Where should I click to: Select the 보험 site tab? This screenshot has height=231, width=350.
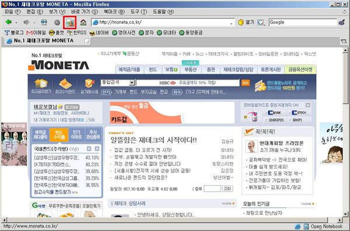point(171,70)
